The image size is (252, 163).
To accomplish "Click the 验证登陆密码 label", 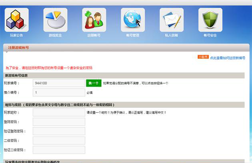I will [15, 131].
